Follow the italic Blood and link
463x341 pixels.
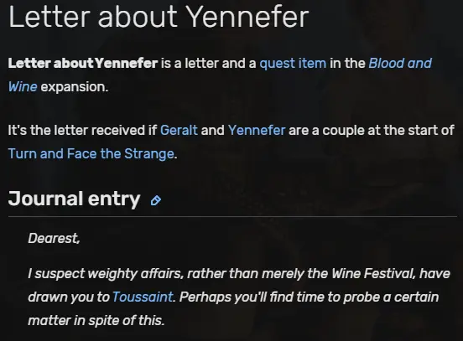pyautogui.click(x=400, y=63)
